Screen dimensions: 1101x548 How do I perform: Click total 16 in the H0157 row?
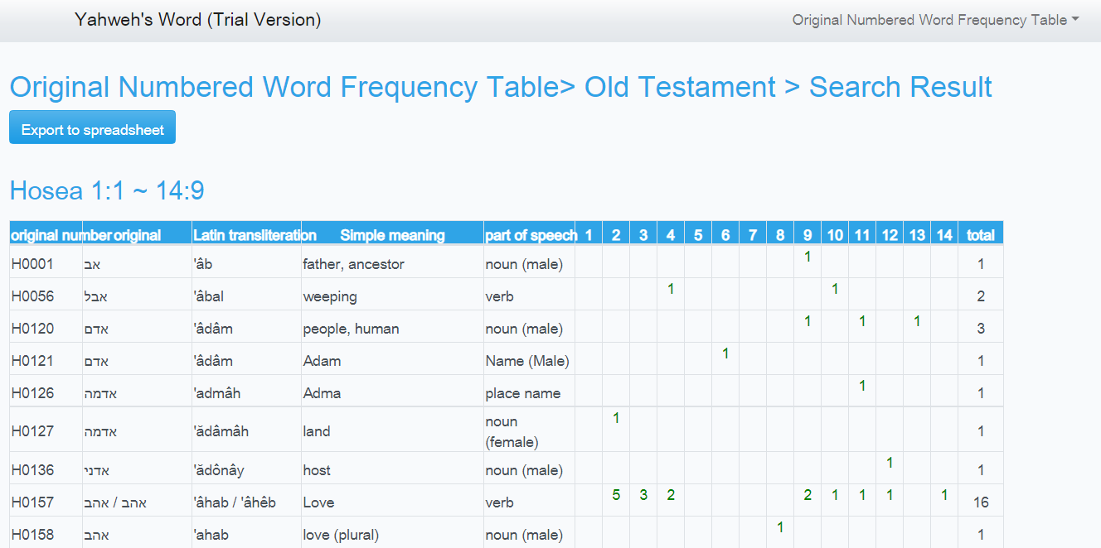(981, 502)
